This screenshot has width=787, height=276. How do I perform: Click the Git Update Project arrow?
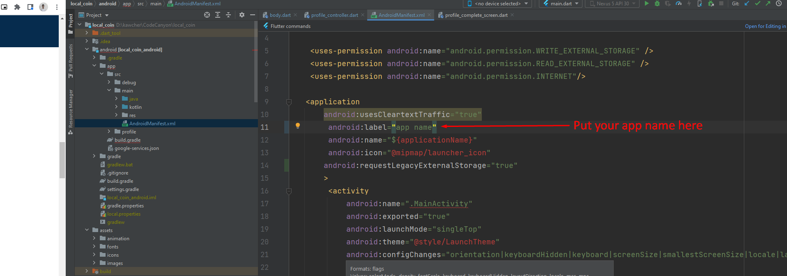(747, 4)
